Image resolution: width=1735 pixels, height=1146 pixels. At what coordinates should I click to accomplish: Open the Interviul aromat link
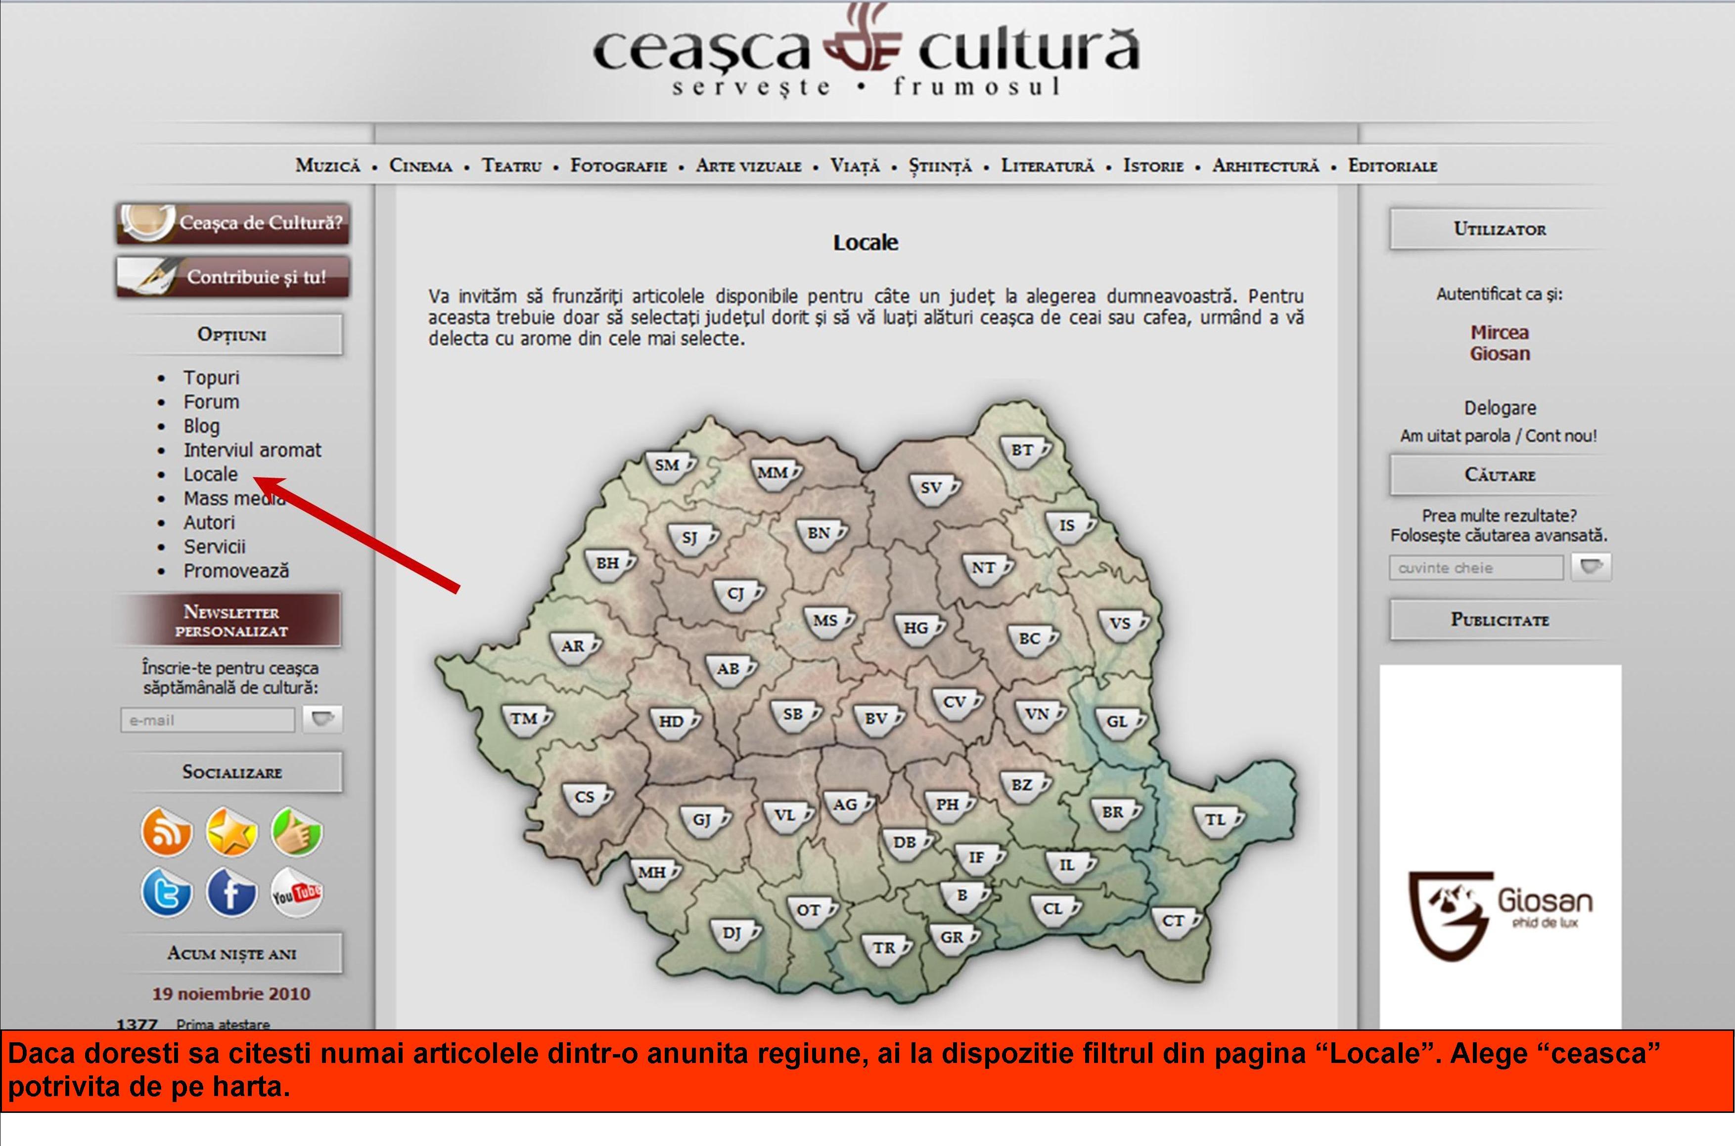coord(252,450)
